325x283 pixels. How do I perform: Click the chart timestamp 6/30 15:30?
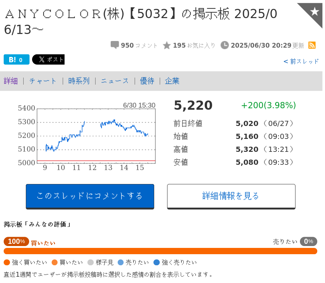pyautogui.click(x=139, y=105)
